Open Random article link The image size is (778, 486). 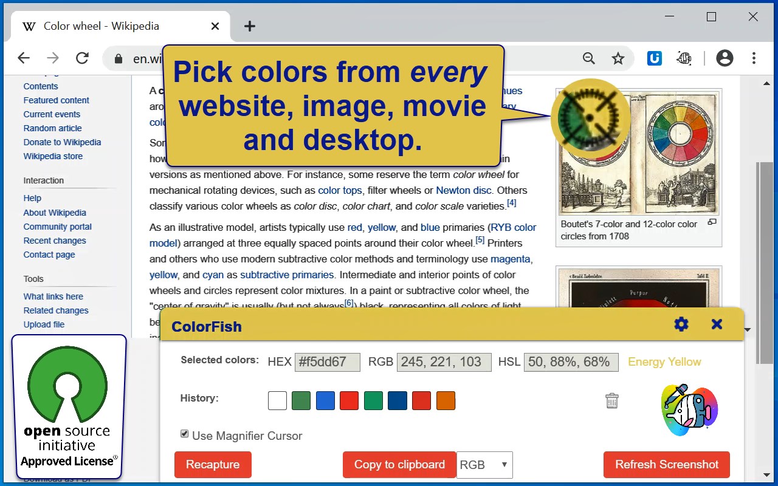(x=53, y=128)
